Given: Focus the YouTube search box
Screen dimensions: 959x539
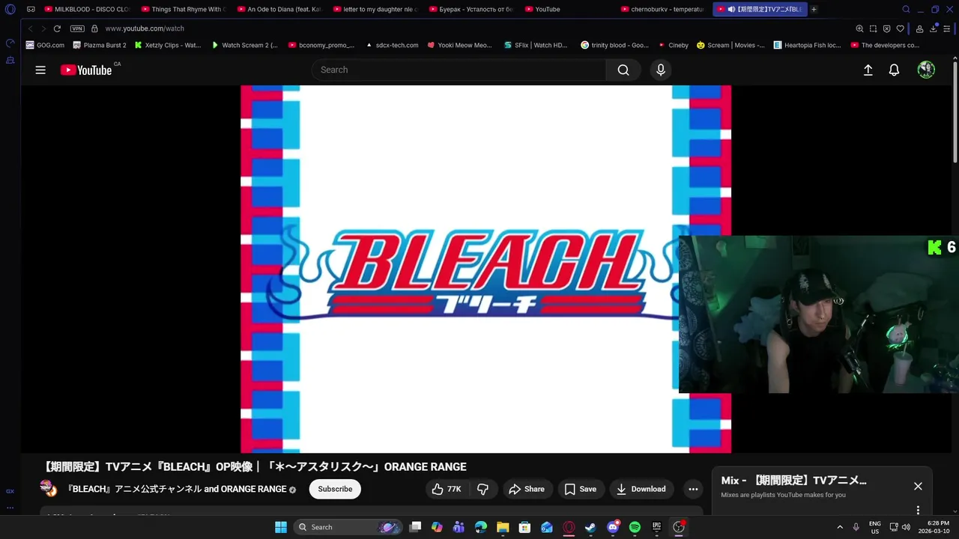Looking at the screenshot, I should tap(459, 70).
